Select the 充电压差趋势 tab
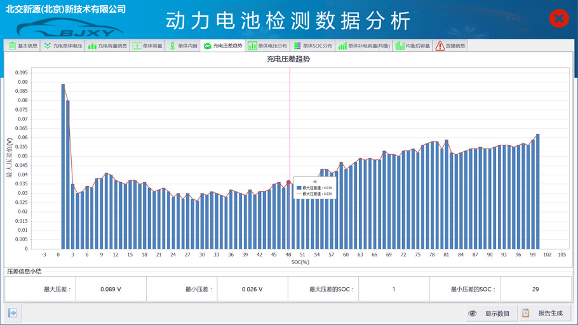578x325 pixels. pos(223,46)
